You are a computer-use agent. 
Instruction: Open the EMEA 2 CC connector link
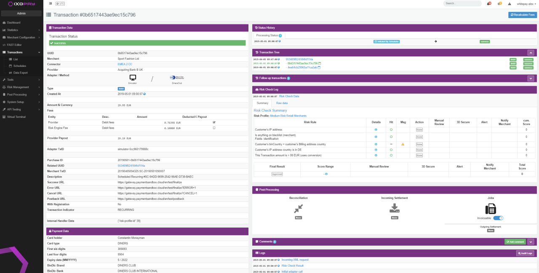[x=125, y=64]
